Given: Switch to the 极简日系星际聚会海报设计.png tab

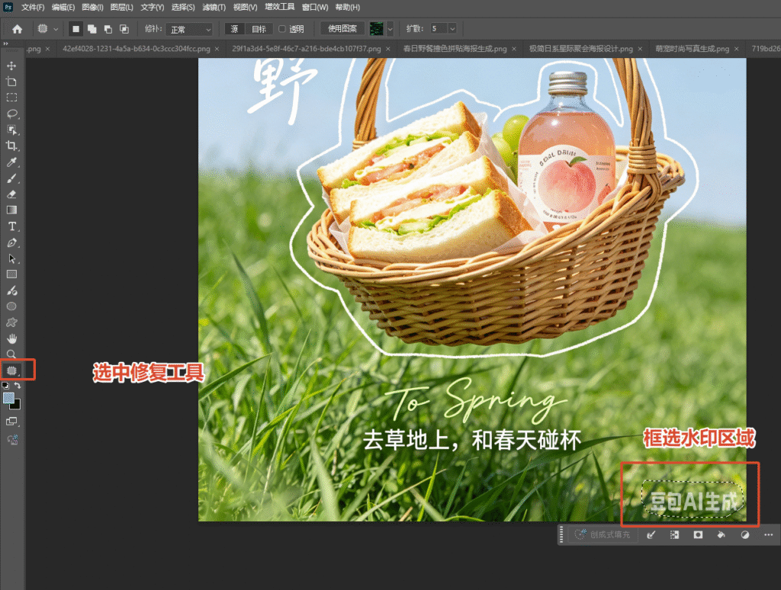Looking at the screenshot, I should [x=580, y=49].
